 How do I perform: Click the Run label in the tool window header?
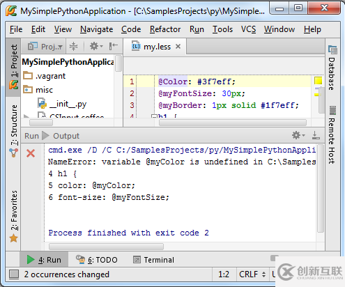[x=31, y=136]
